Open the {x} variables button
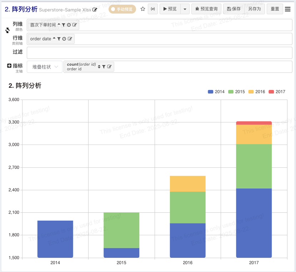296x272 pixels. (x=153, y=9)
